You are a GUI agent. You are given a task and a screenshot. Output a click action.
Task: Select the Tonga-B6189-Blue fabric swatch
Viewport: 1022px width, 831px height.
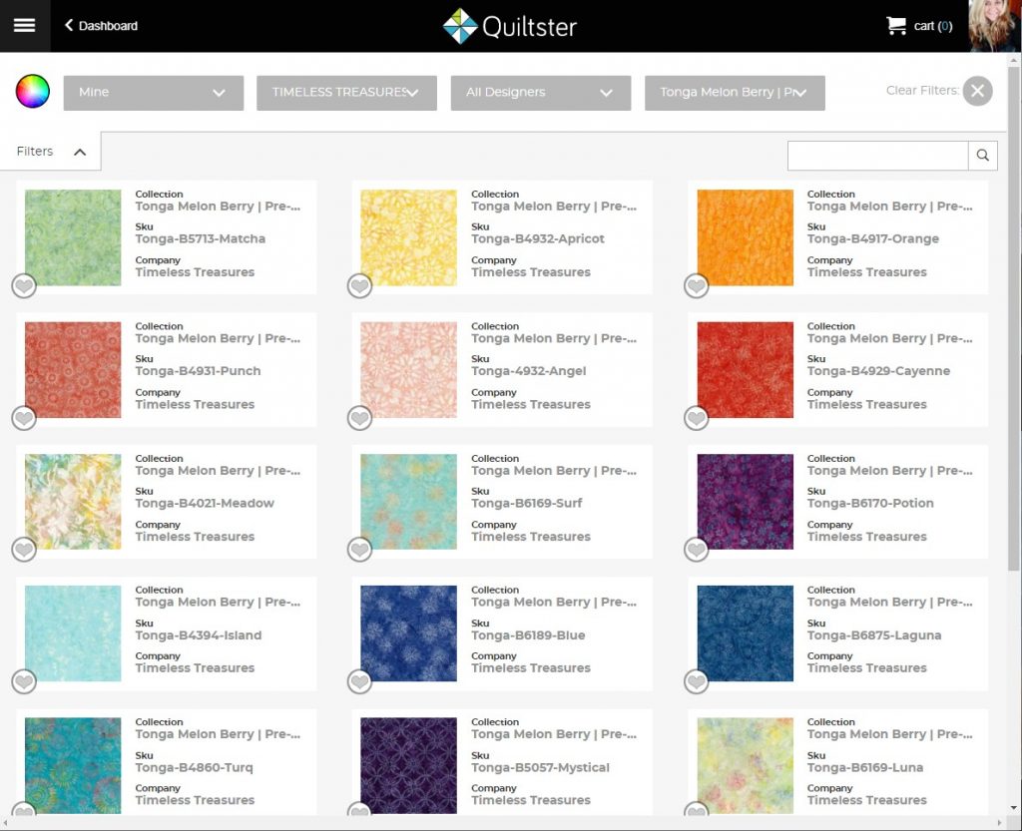pos(408,633)
